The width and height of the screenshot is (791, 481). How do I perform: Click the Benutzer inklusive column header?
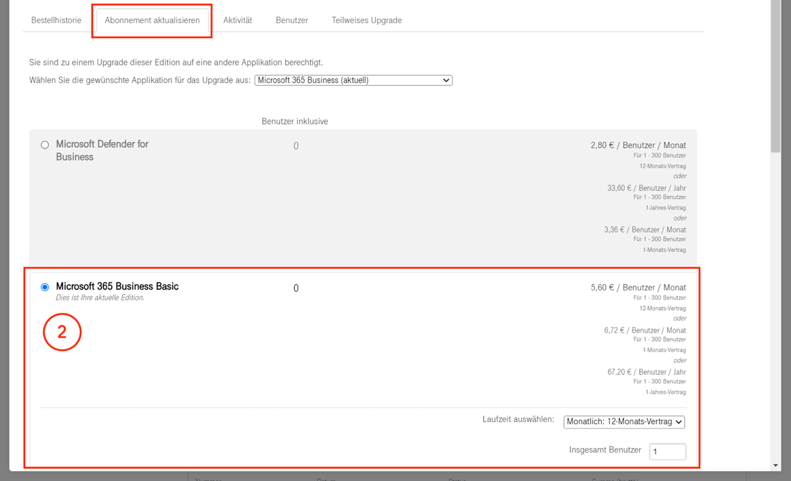[294, 121]
